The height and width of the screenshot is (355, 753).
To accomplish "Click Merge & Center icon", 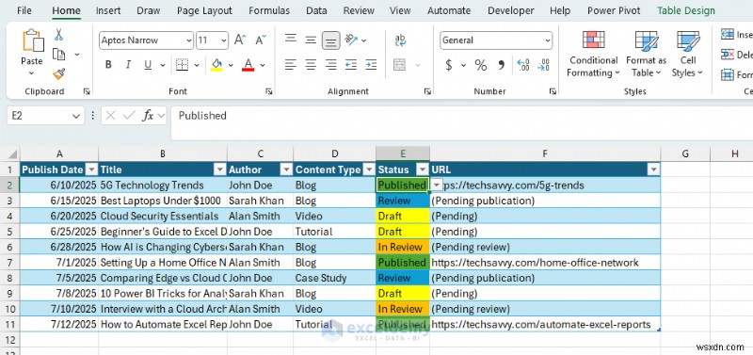I will (399, 64).
